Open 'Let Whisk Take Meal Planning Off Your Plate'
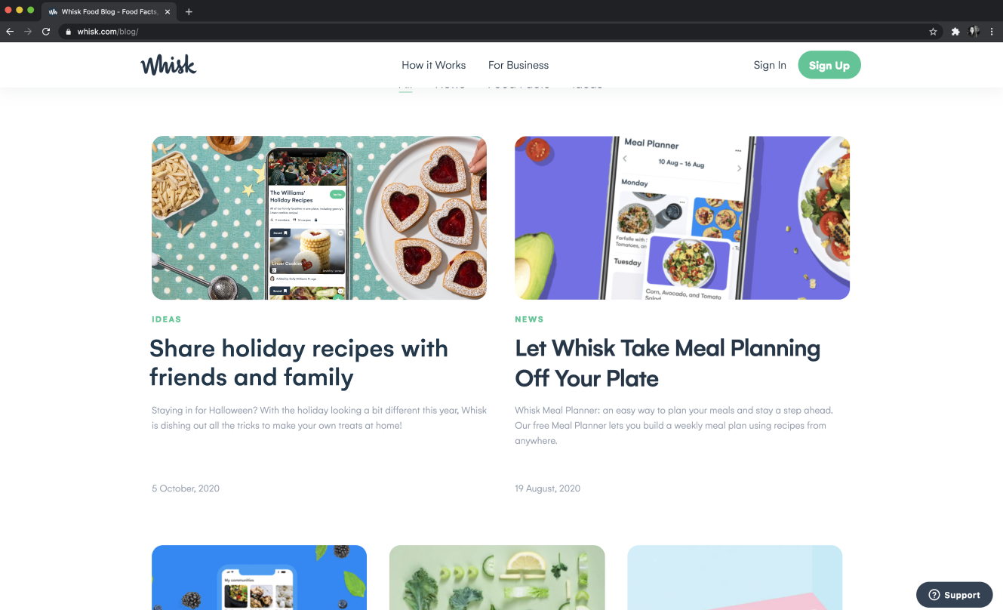This screenshot has height=610, width=1003. pos(668,362)
